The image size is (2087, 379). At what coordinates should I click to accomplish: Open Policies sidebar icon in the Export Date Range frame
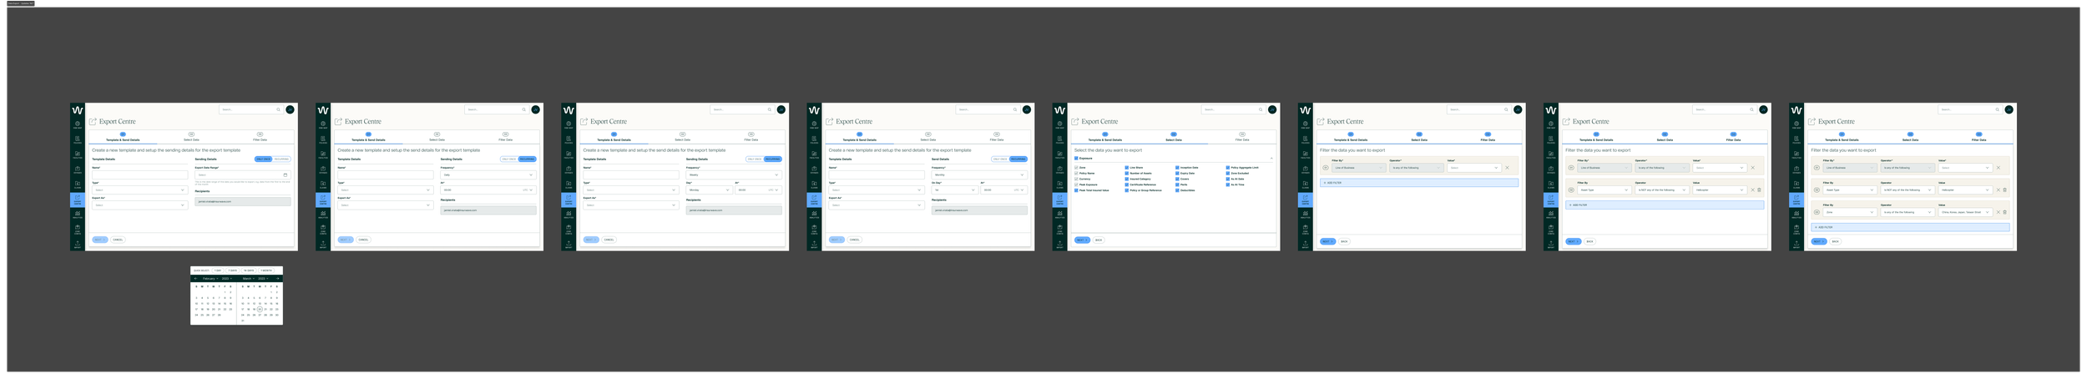click(x=78, y=139)
